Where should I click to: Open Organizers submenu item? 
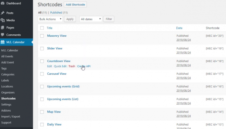[8, 92]
